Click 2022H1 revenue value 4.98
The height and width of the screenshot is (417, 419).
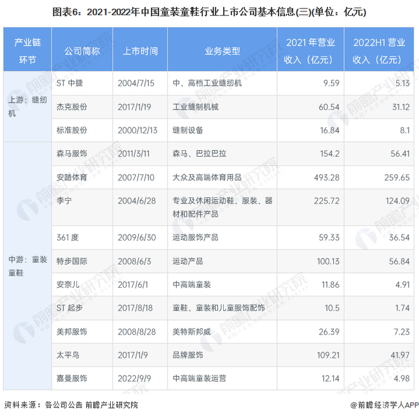pos(402,378)
